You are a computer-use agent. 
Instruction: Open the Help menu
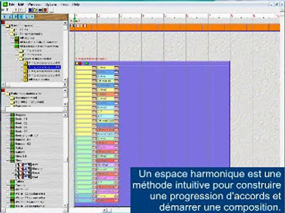[x=76, y=4]
